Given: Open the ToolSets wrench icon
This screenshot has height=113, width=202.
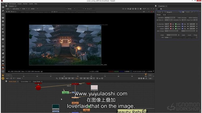Looking at the screenshot, I should point(3,57).
